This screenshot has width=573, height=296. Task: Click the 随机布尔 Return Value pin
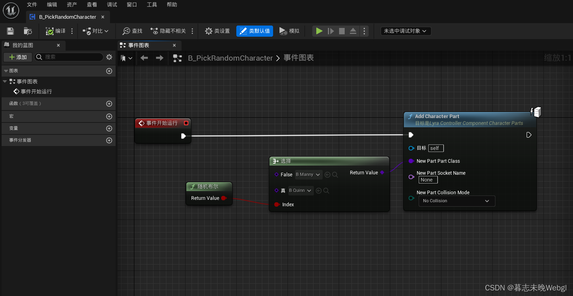pyautogui.click(x=224, y=198)
